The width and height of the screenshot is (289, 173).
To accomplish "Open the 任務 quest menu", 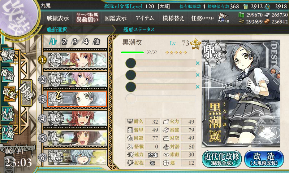I will [x=202, y=18].
